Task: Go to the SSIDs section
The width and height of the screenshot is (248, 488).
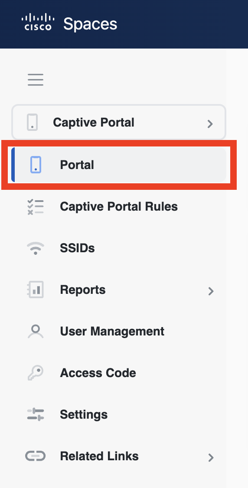Action: click(77, 248)
